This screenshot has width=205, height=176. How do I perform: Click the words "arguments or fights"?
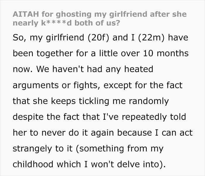coord(55,86)
